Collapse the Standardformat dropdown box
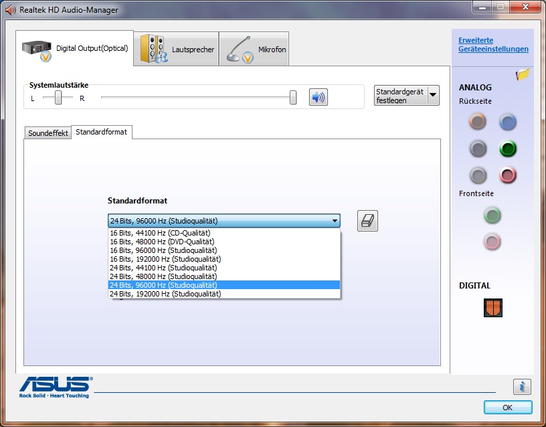Screen dimensions: 546x427 tap(224, 220)
